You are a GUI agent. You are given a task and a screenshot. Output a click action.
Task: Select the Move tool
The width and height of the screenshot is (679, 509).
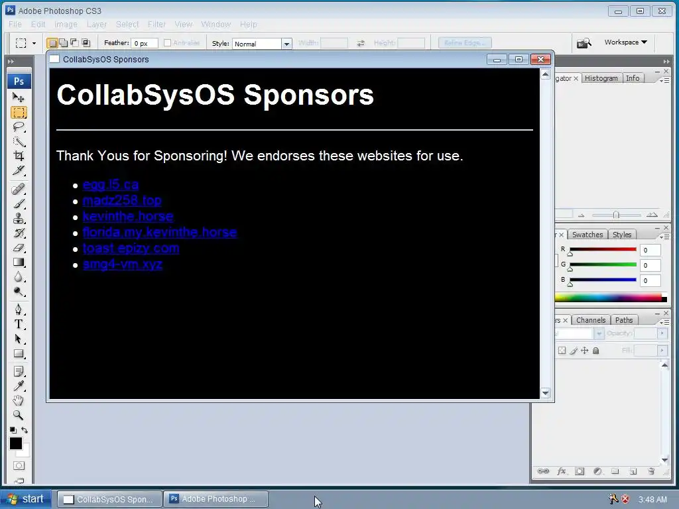pyautogui.click(x=18, y=97)
